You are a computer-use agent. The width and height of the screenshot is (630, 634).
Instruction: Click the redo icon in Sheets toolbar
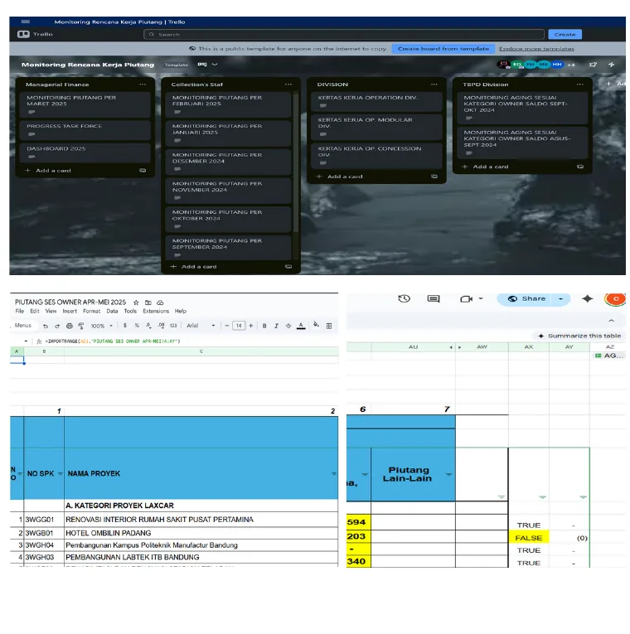(x=57, y=326)
